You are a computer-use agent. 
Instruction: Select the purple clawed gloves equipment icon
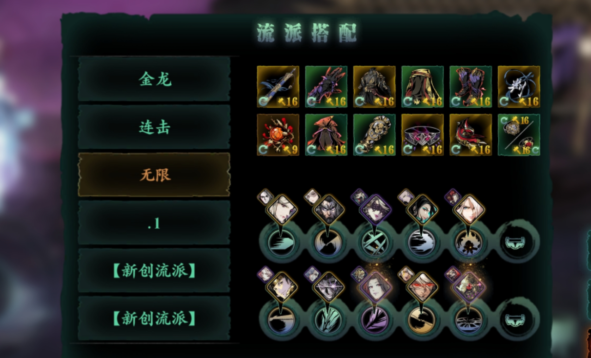[x=326, y=86]
